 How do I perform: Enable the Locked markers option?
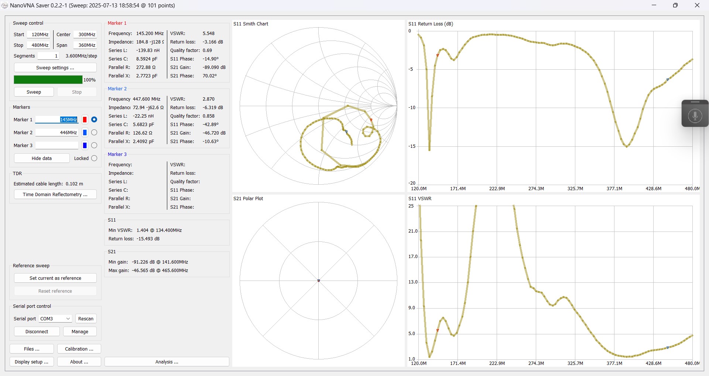(94, 158)
